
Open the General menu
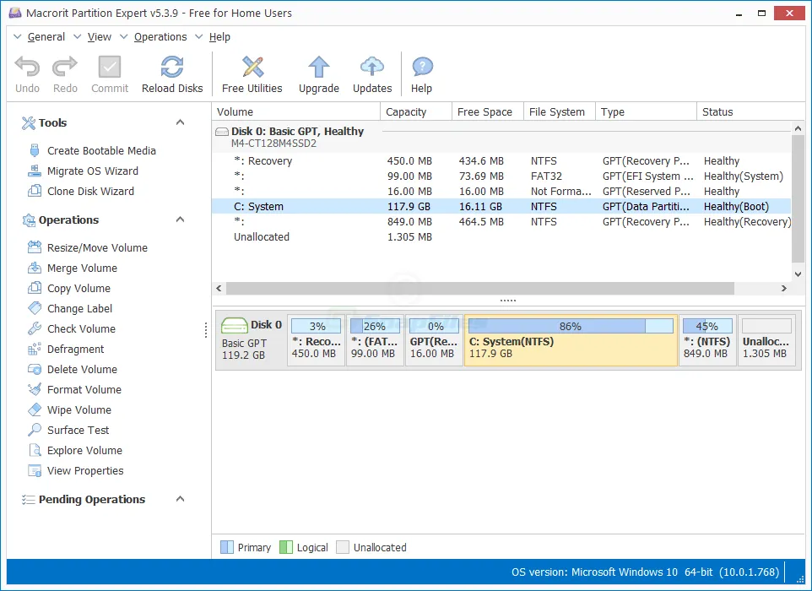[x=46, y=37]
